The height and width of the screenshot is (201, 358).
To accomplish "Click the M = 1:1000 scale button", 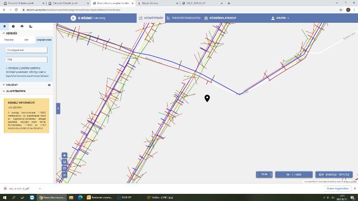I will pyautogui.click(x=294, y=175).
